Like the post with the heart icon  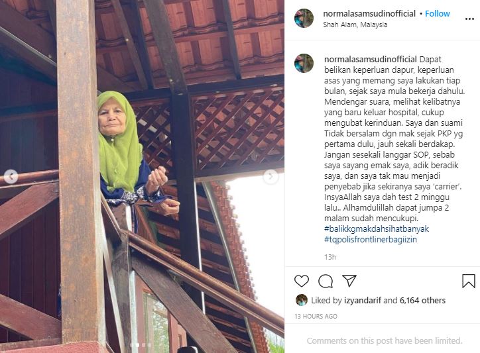[302, 281]
